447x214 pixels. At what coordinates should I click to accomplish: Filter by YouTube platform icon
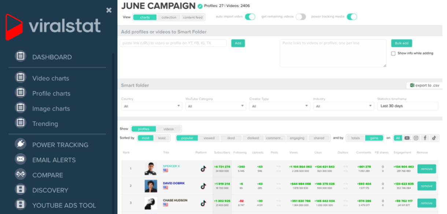pos(407,138)
